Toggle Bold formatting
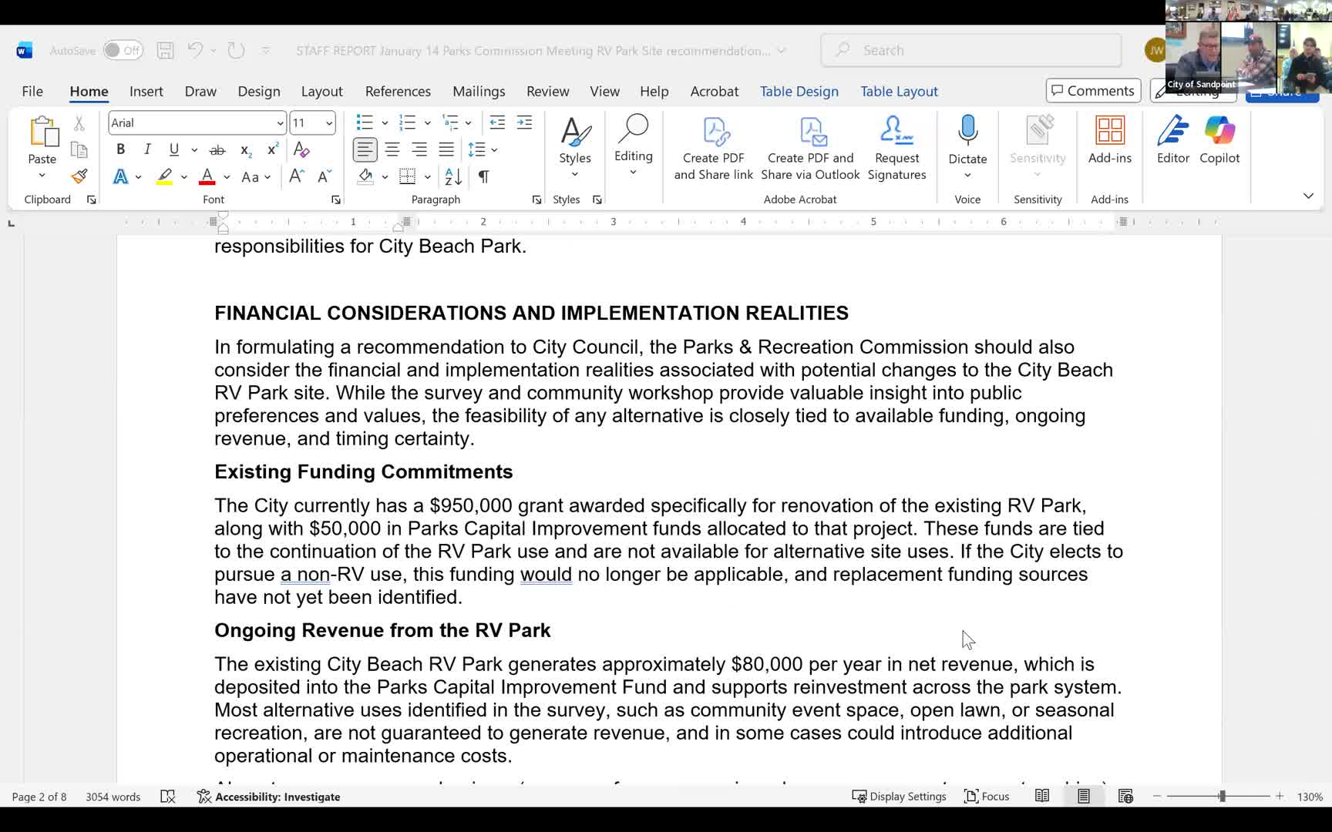Image resolution: width=1332 pixels, height=832 pixels. coord(120,149)
